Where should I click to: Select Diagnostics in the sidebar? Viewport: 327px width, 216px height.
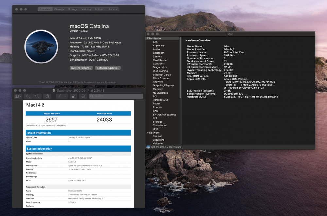pos(160,67)
